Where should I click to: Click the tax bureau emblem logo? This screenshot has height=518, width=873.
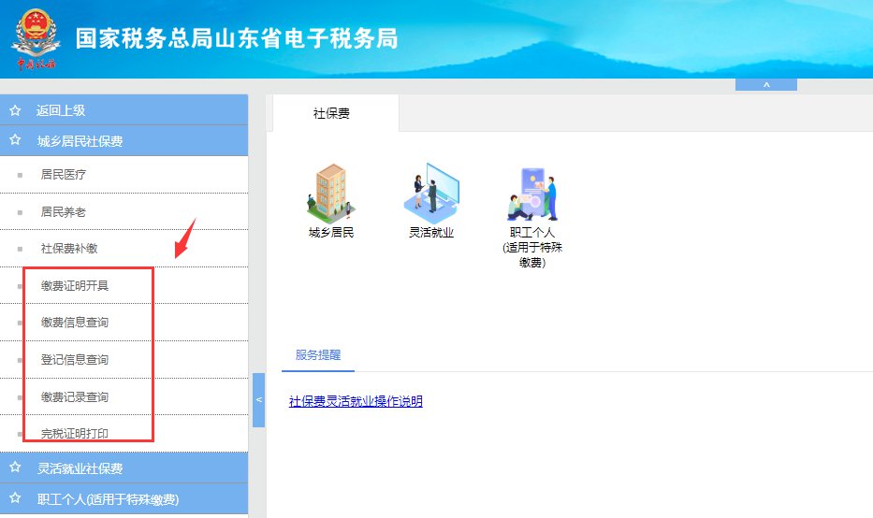point(35,38)
